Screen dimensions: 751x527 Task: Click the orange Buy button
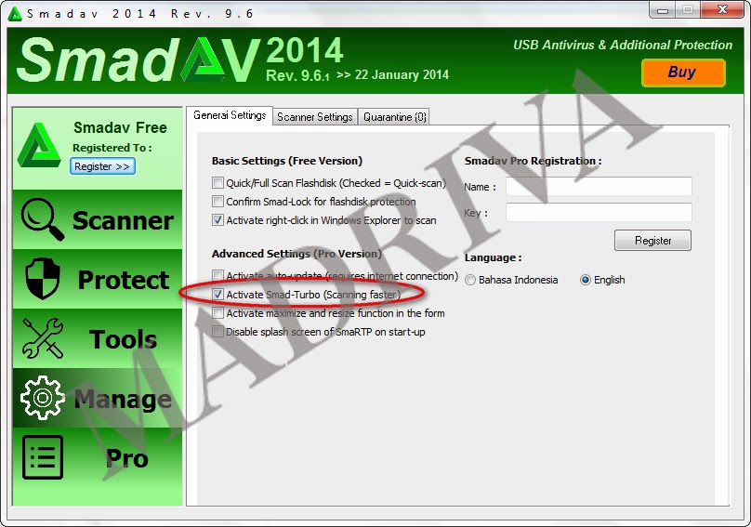click(x=683, y=72)
